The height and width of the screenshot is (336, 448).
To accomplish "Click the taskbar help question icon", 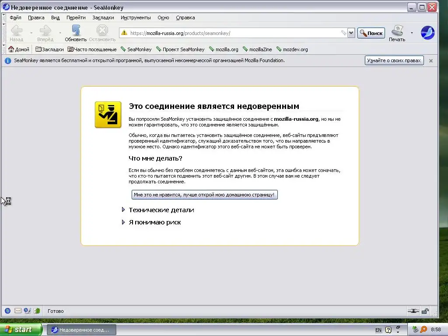I will tap(388, 330).
